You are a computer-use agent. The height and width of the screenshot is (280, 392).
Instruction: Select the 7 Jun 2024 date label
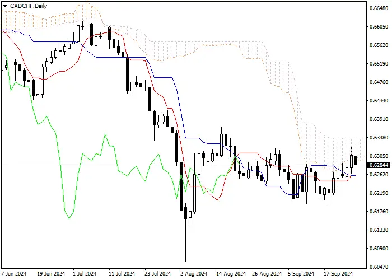(14, 274)
